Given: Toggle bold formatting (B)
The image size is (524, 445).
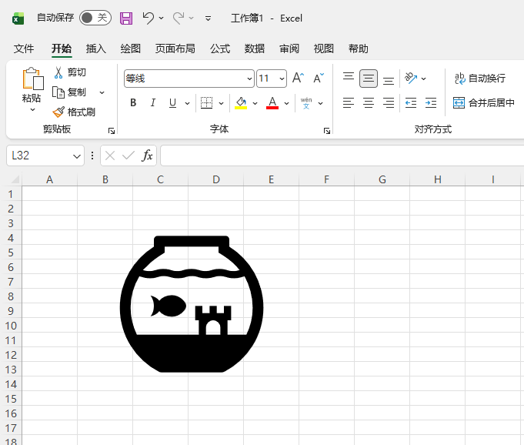Looking at the screenshot, I should pyautogui.click(x=133, y=103).
